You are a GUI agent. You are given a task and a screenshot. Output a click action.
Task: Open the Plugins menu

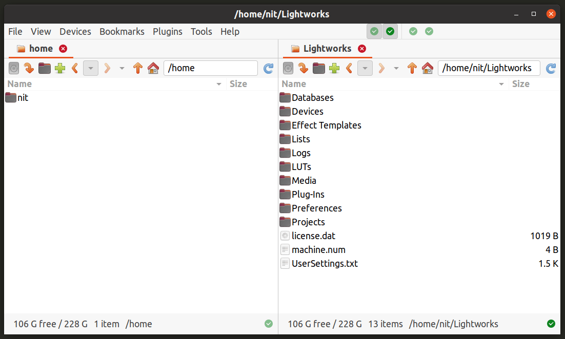point(168,31)
